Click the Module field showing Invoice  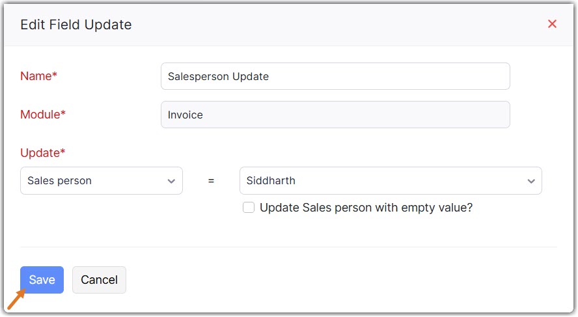click(335, 115)
